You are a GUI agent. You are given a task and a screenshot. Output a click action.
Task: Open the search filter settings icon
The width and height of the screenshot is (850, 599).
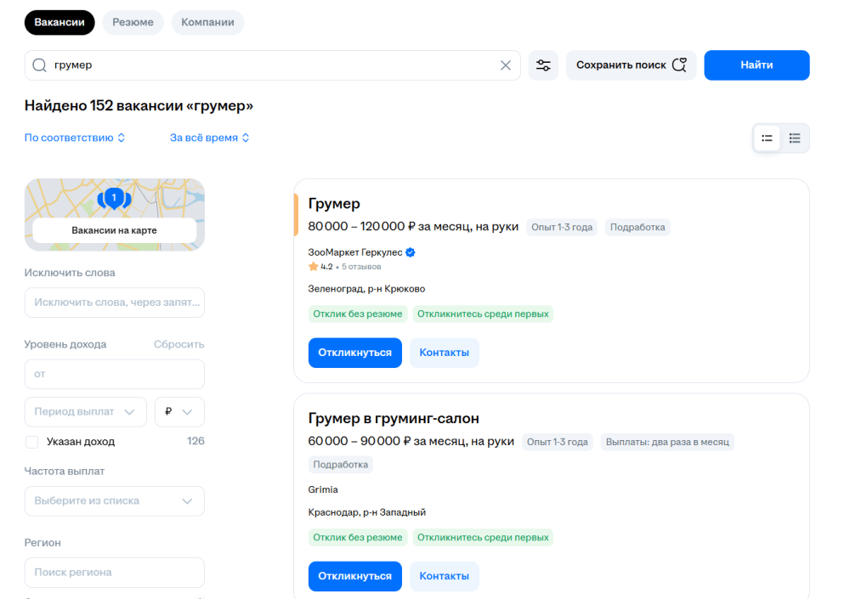pos(543,65)
